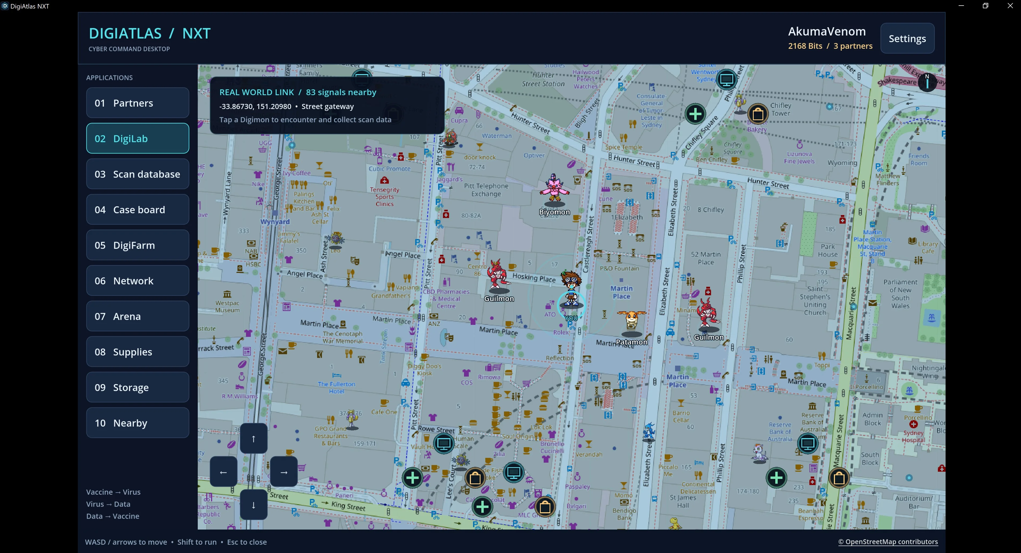Tap the small red Digimon near Cupra

[x=450, y=138]
